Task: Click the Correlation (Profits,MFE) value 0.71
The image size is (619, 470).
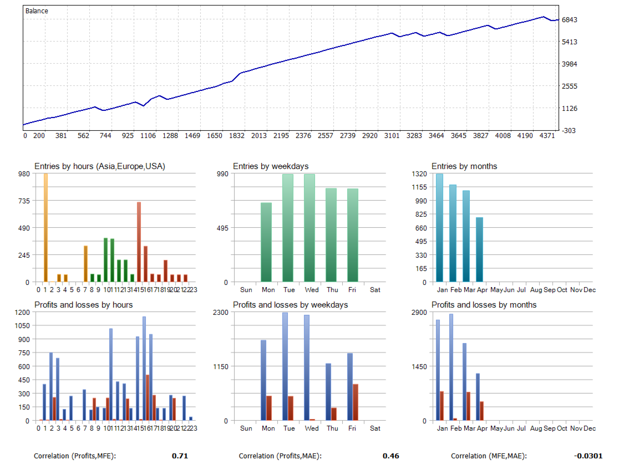Action: 180,456
